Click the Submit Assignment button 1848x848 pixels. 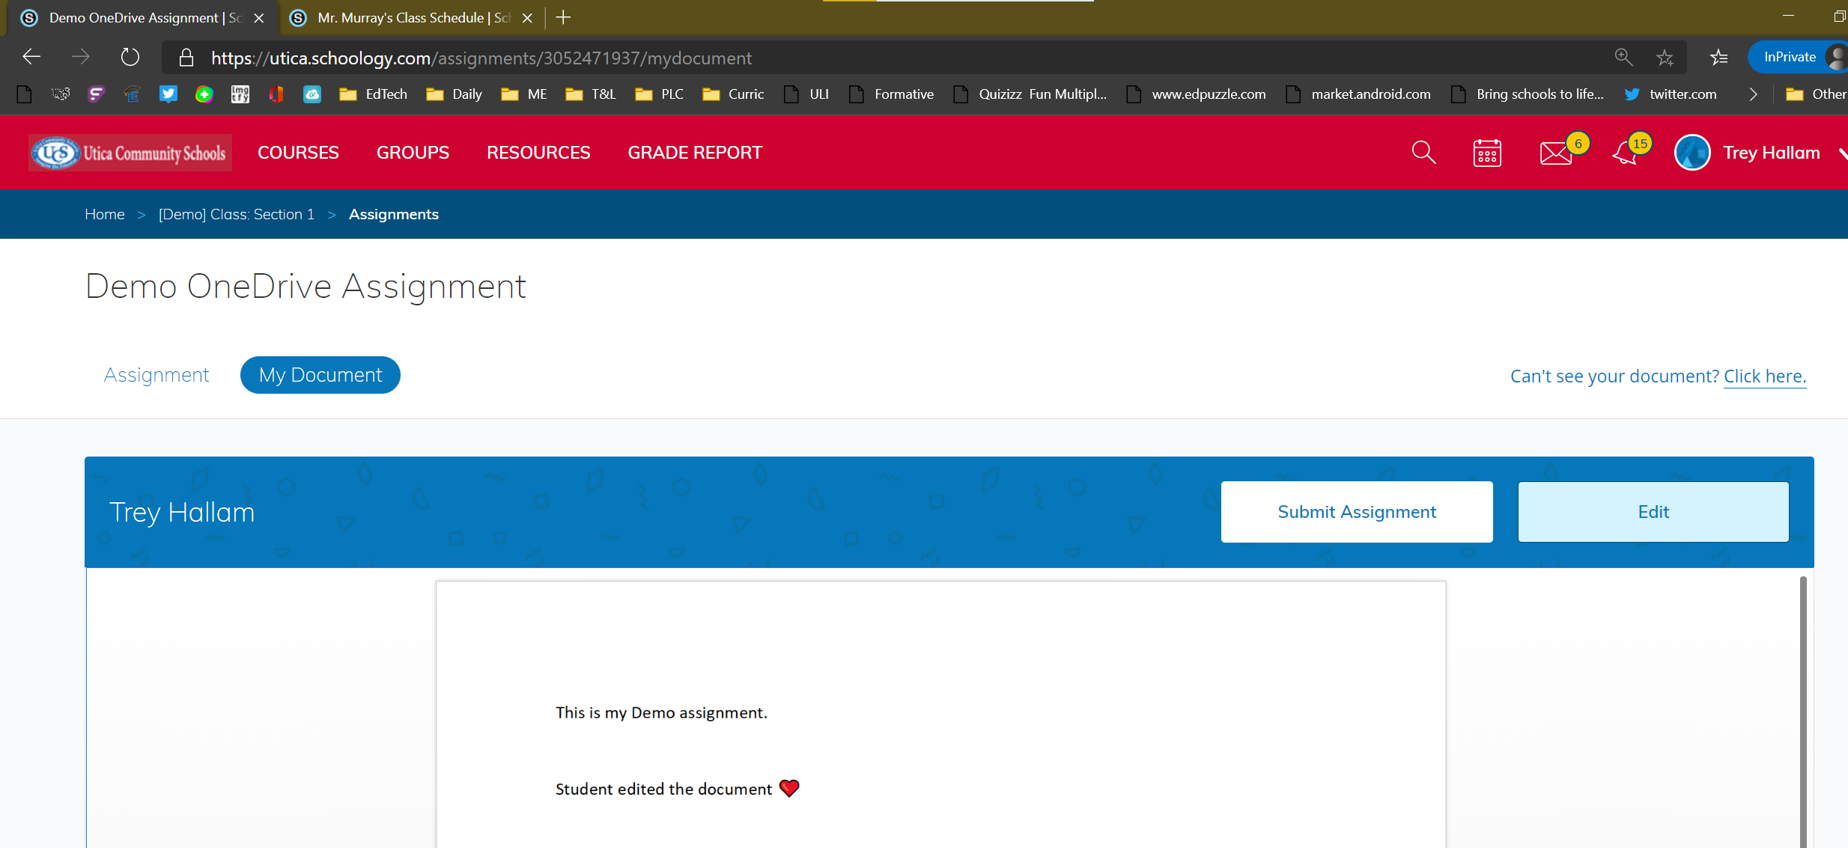click(x=1357, y=512)
